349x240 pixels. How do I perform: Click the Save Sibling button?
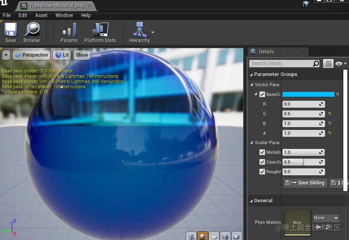point(305,183)
